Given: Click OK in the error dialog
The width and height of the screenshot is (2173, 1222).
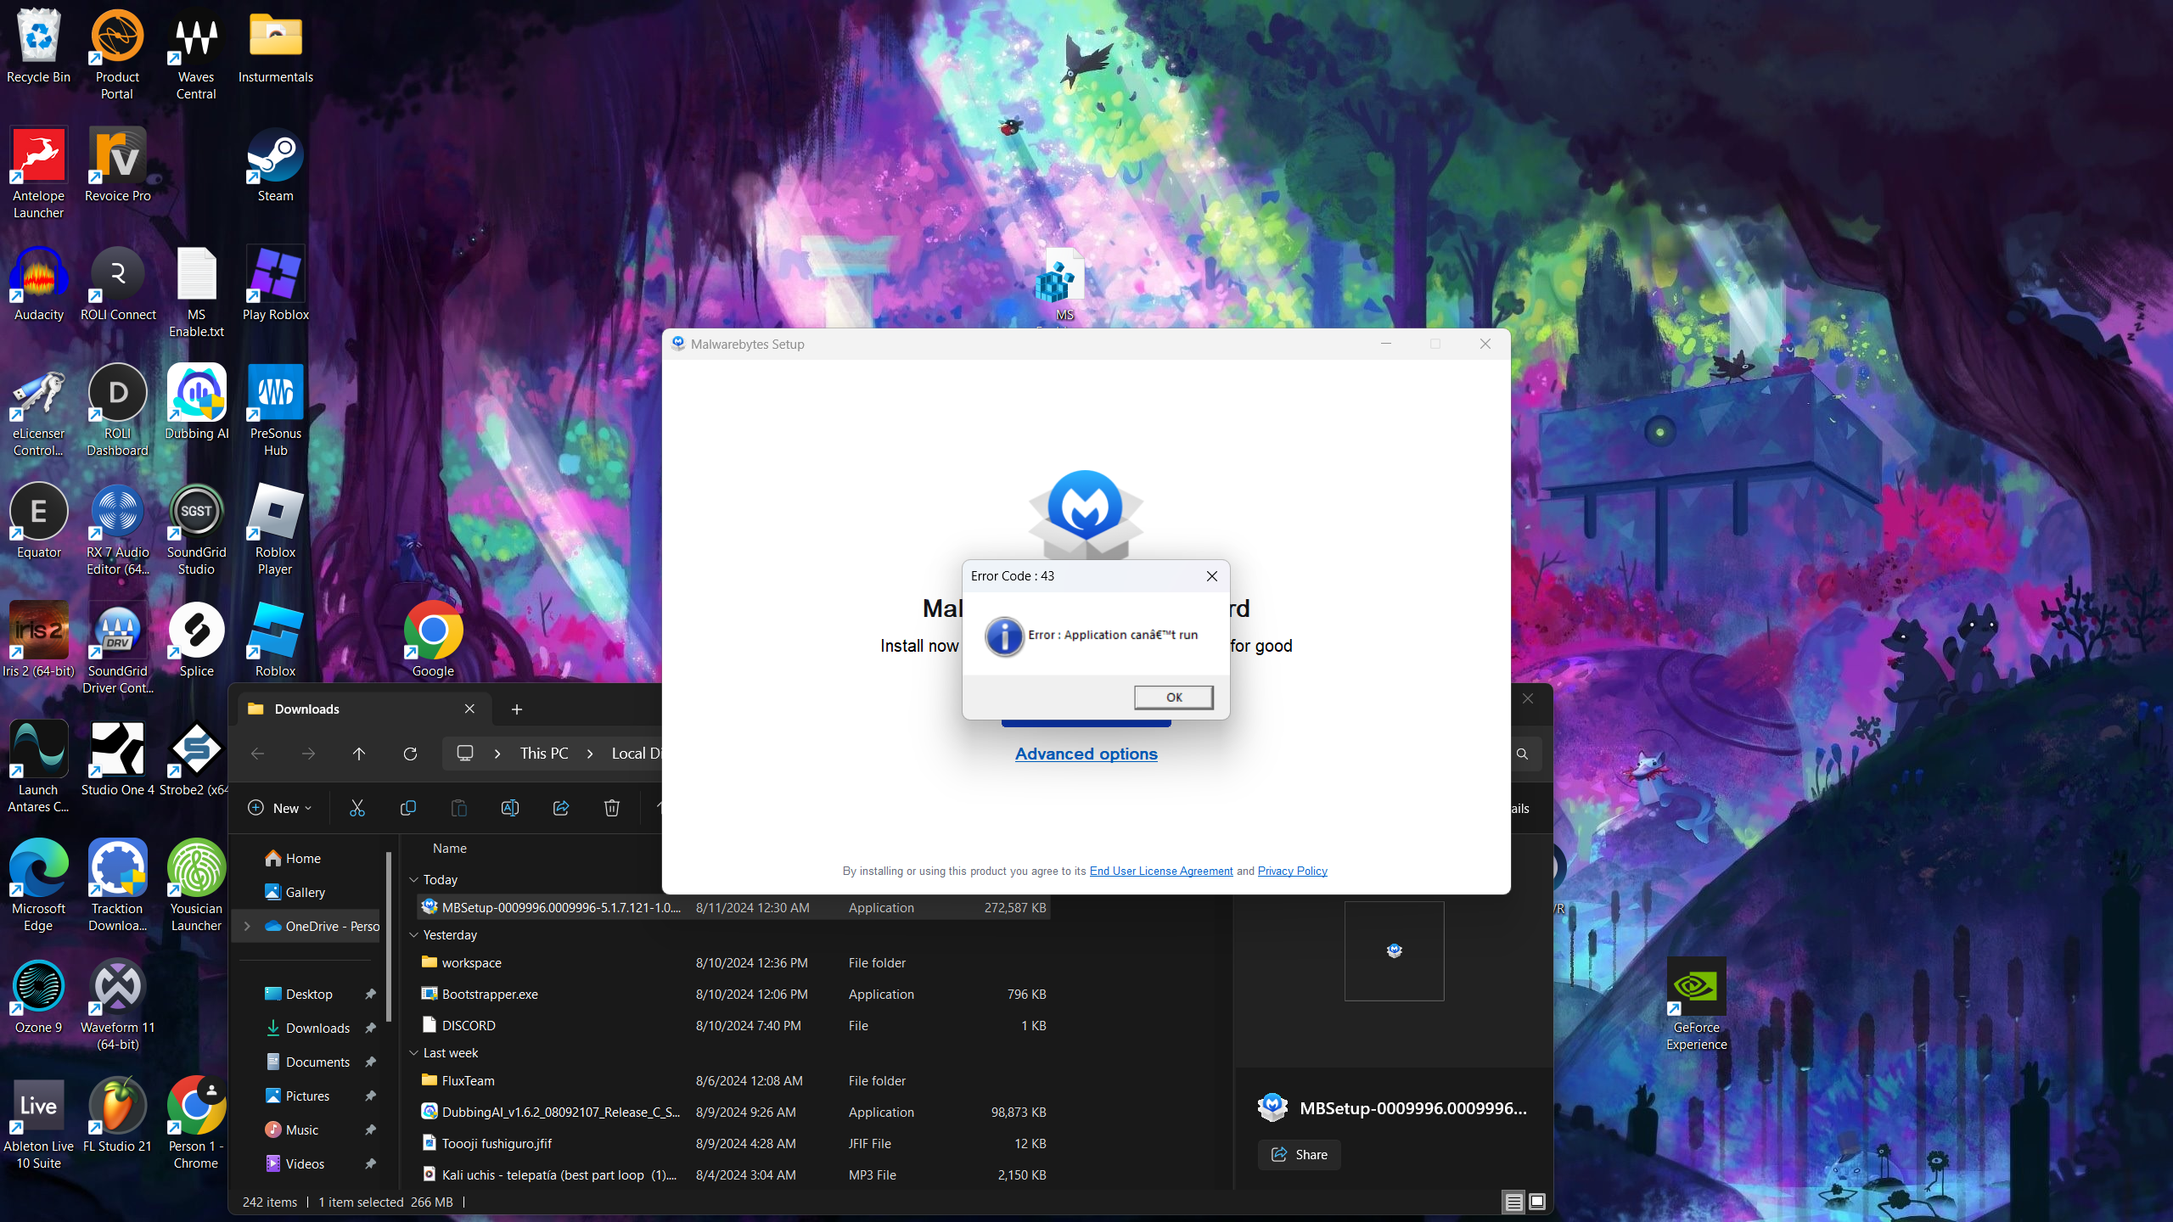Looking at the screenshot, I should [x=1173, y=697].
